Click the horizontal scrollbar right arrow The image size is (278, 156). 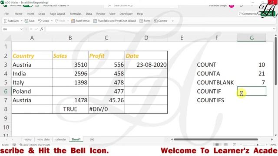point(272,140)
